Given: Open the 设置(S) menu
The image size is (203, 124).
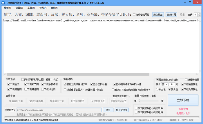Looking at the screenshot, I should (19, 8).
